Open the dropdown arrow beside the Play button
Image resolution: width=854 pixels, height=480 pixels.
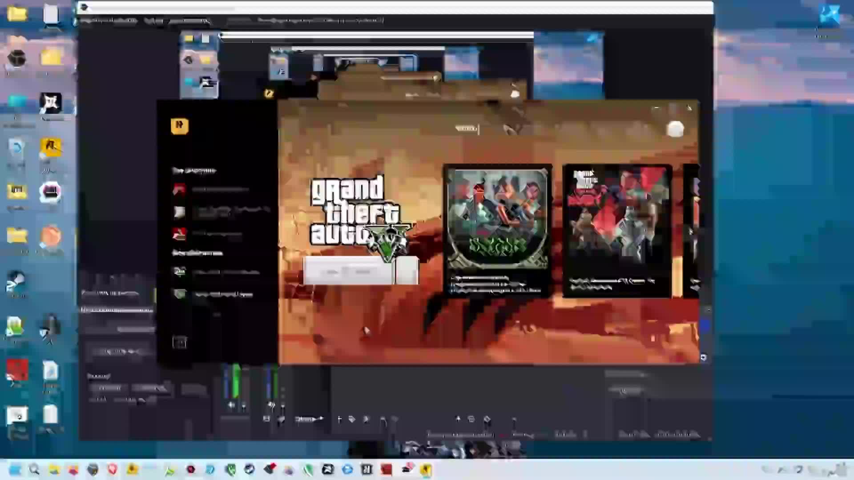coord(407,271)
